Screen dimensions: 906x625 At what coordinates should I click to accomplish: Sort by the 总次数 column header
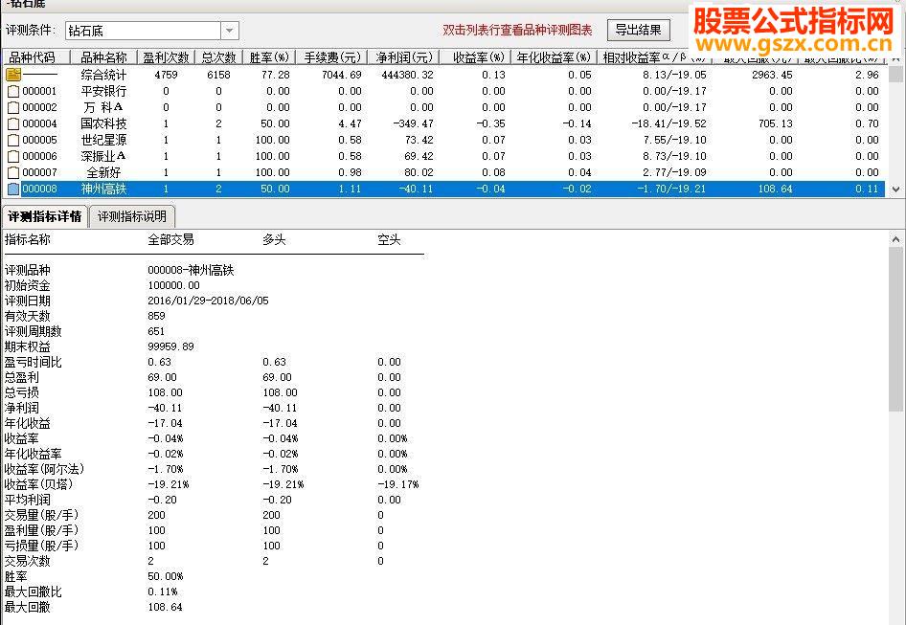(x=219, y=57)
